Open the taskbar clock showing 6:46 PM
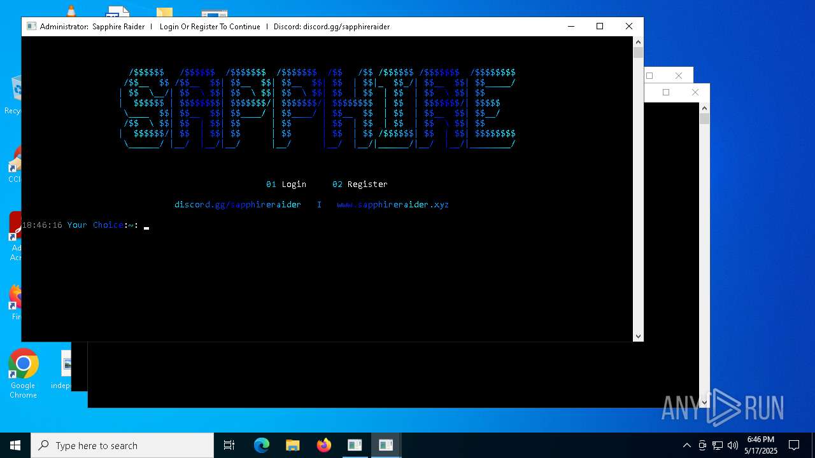Screen dimensions: 815x458 point(761,445)
